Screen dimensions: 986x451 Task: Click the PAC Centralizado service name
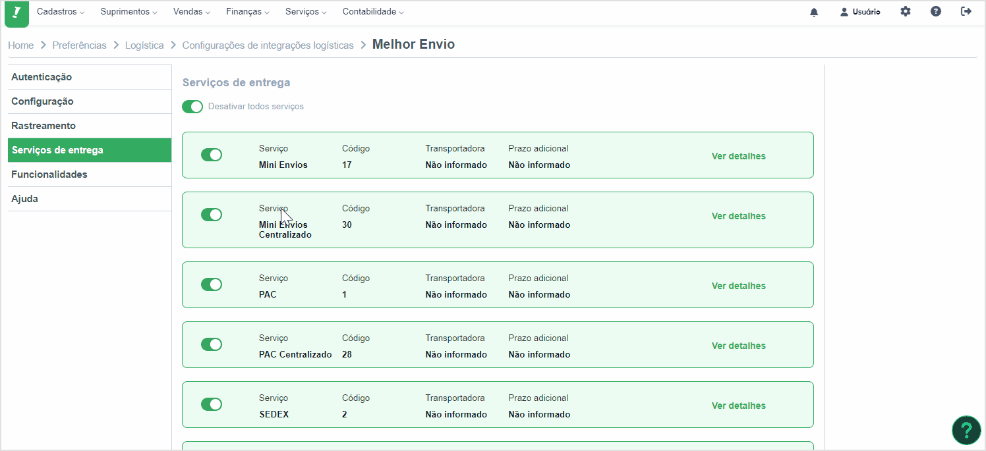click(295, 354)
